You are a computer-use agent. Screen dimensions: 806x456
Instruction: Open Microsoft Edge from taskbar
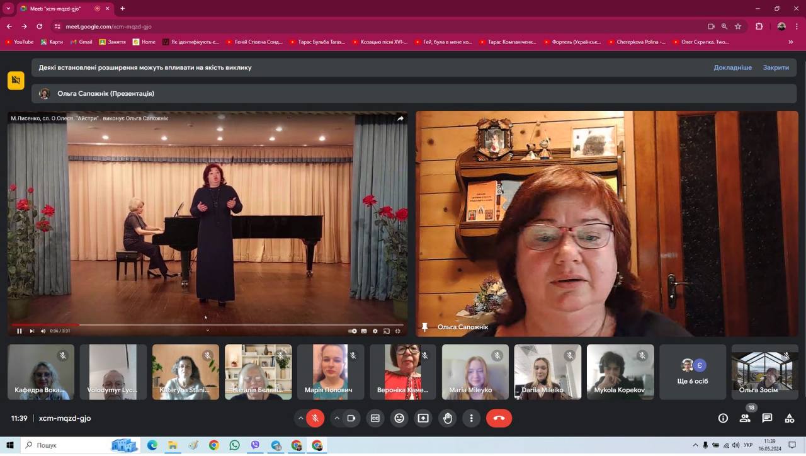coord(152,445)
